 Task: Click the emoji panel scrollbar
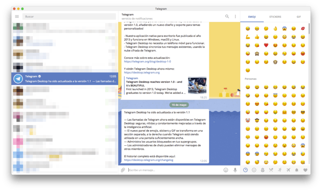tap(309, 28)
